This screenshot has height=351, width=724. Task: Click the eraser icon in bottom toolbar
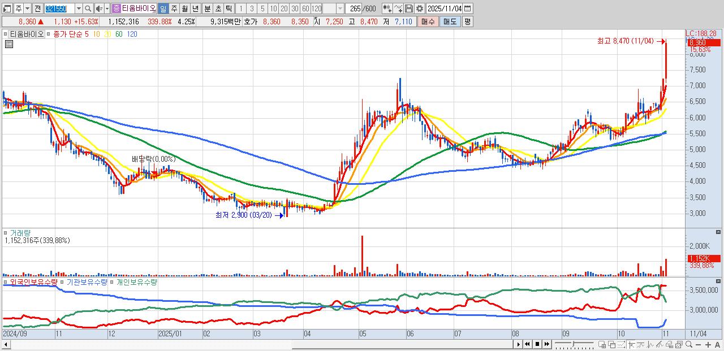[669, 344]
